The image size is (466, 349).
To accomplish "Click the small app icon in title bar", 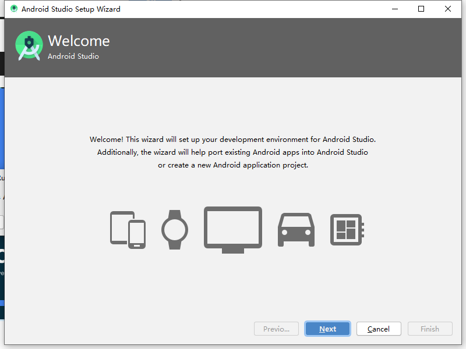I will [x=14, y=9].
